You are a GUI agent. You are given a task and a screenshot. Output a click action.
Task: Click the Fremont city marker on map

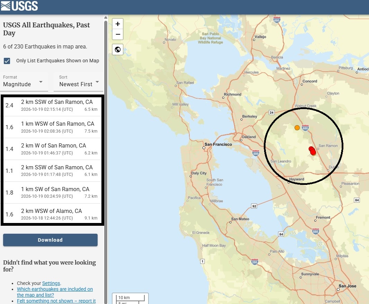pyautogui.click(x=315, y=221)
